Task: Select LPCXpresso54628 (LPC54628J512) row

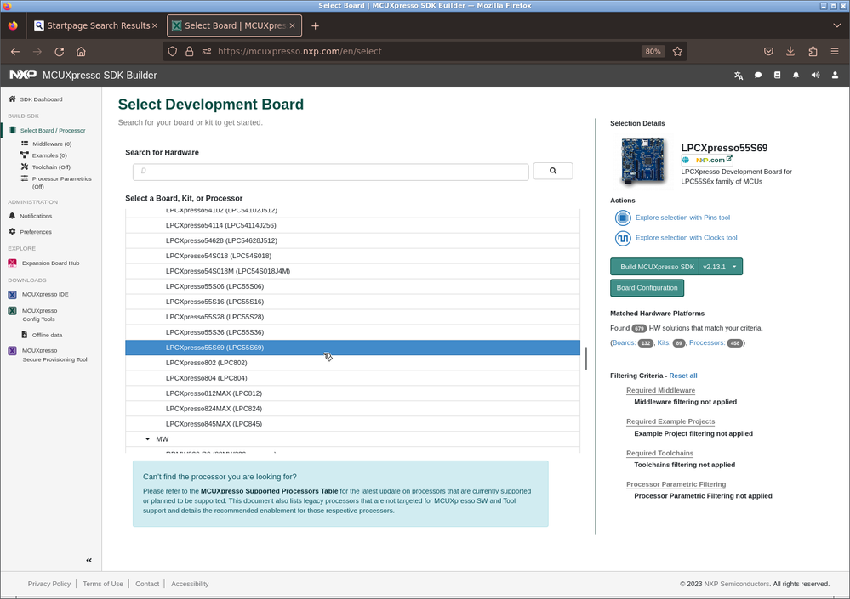Action: [x=352, y=240]
